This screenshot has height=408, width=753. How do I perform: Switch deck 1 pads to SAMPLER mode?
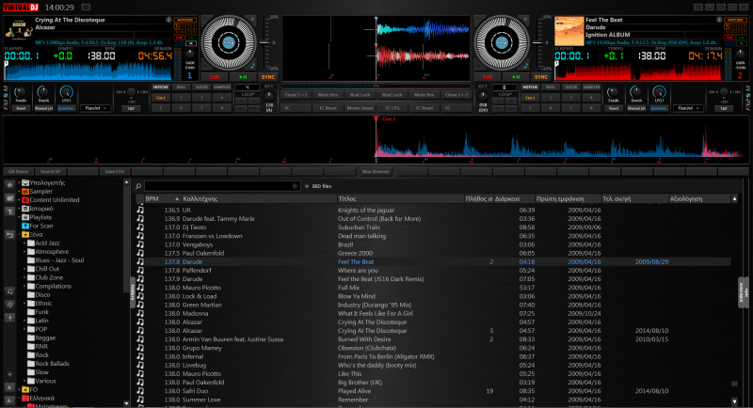pyautogui.click(x=222, y=87)
